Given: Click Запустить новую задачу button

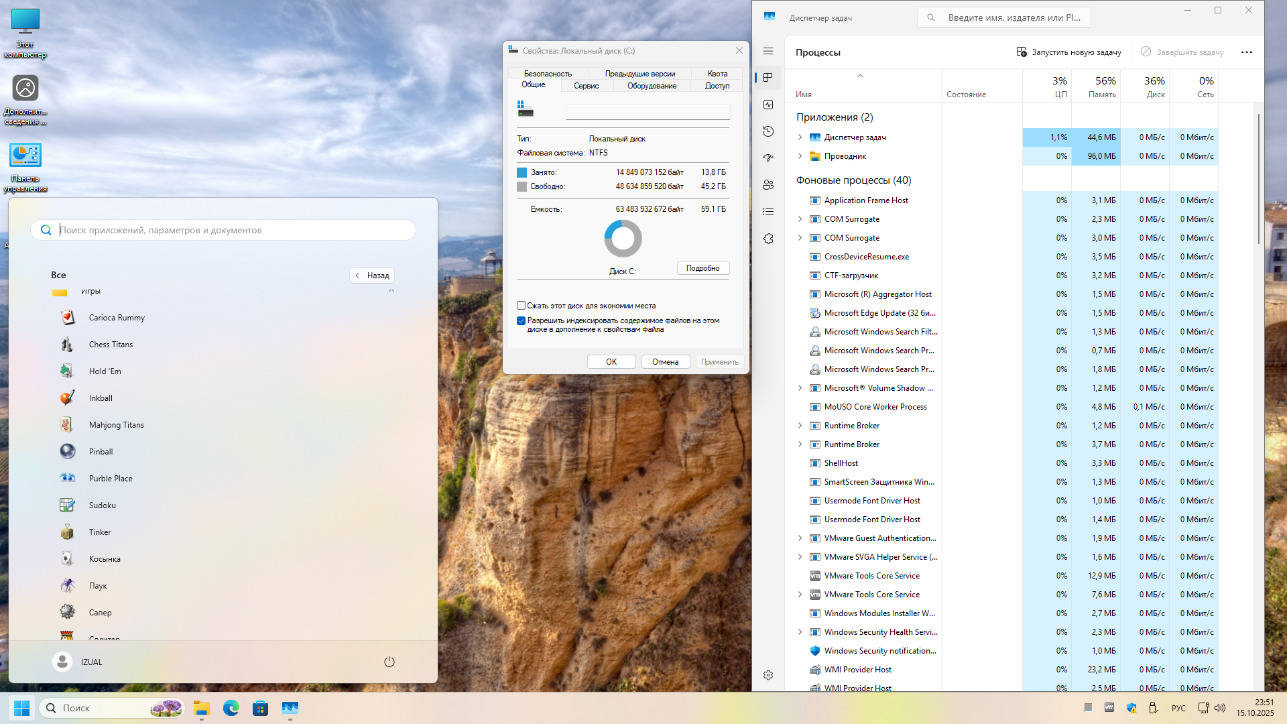Looking at the screenshot, I should click(x=1068, y=52).
